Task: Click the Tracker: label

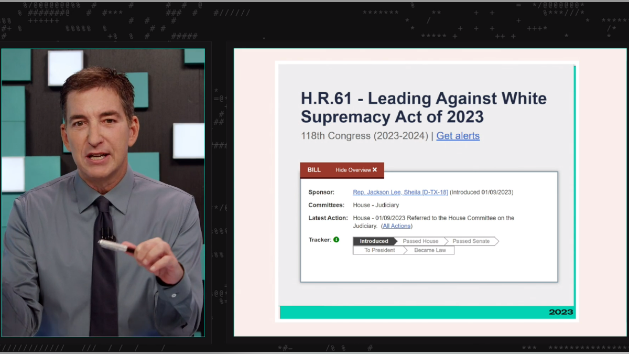Action: pos(320,240)
